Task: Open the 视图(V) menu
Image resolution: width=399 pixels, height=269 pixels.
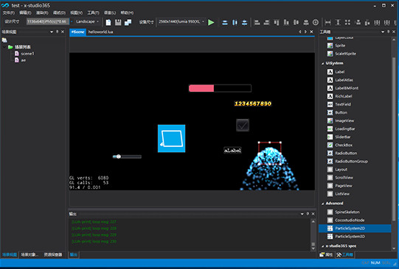Action: [x=77, y=12]
